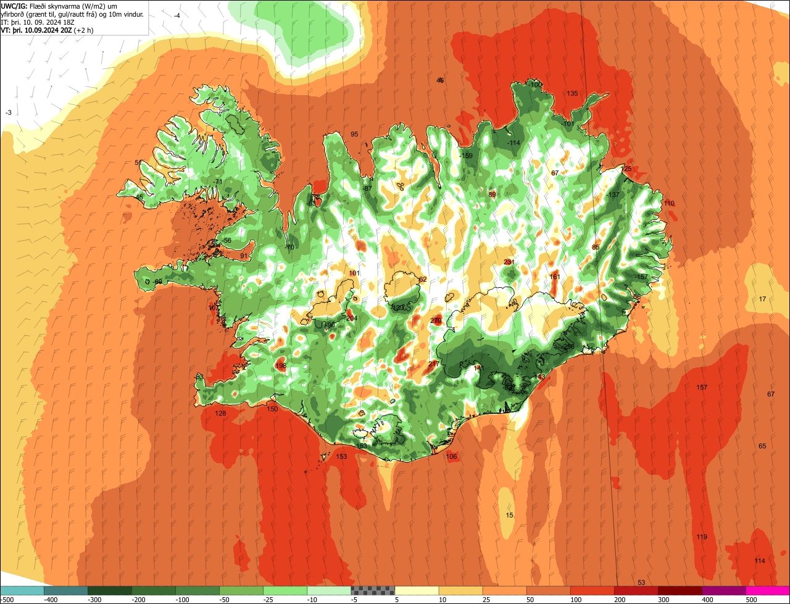Screen dimensions: 790x604
Task: Click the '-137' value in east Iceland
Action: [x=613, y=195]
